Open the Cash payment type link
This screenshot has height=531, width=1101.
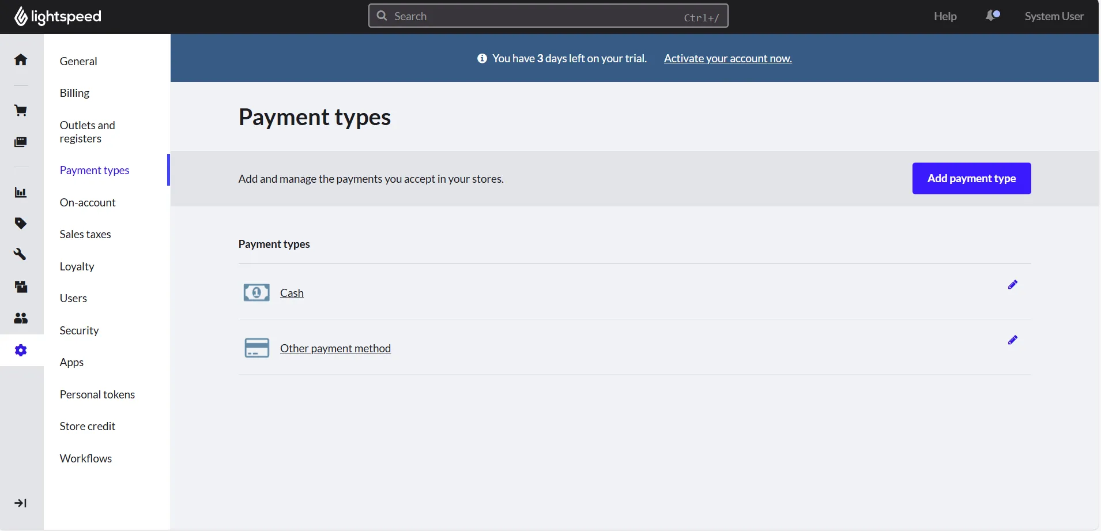[292, 293]
